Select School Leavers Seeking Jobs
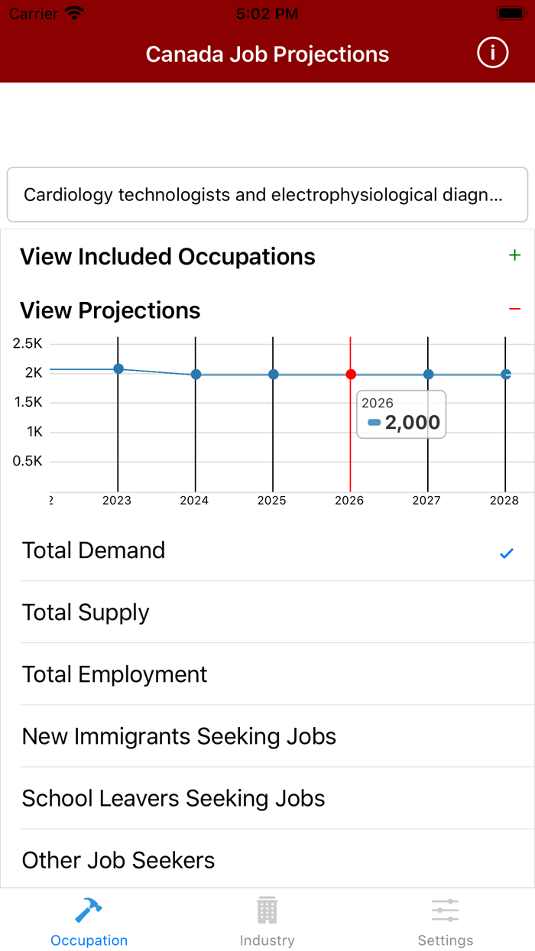The image size is (535, 951). (x=267, y=798)
